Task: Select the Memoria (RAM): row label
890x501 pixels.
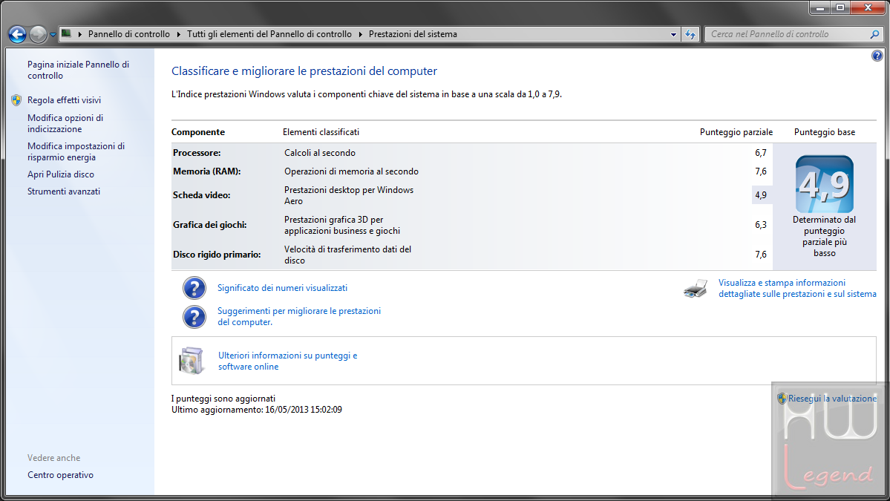Action: tap(206, 171)
